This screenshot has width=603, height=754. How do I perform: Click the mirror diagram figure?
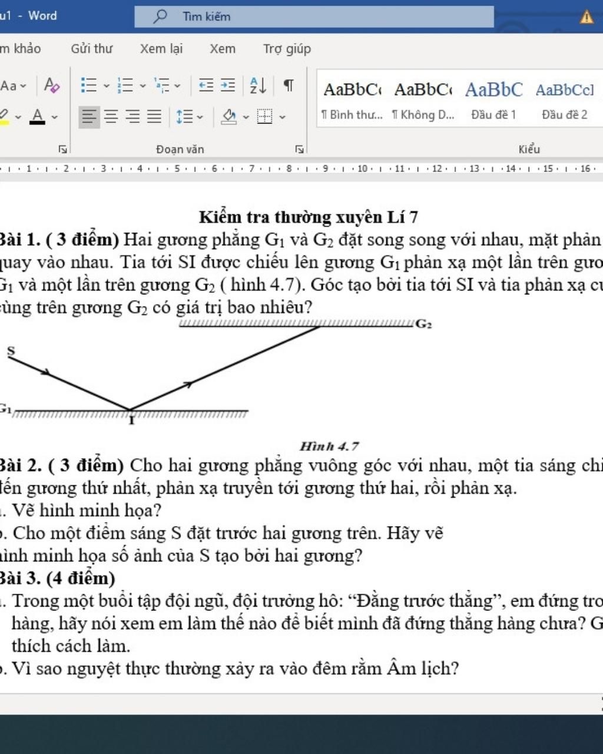(215, 372)
